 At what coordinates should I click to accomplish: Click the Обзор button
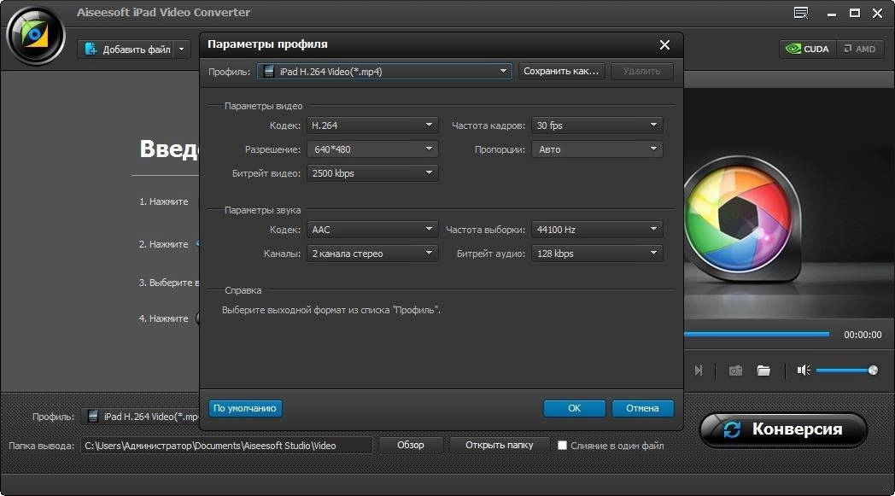(x=411, y=445)
